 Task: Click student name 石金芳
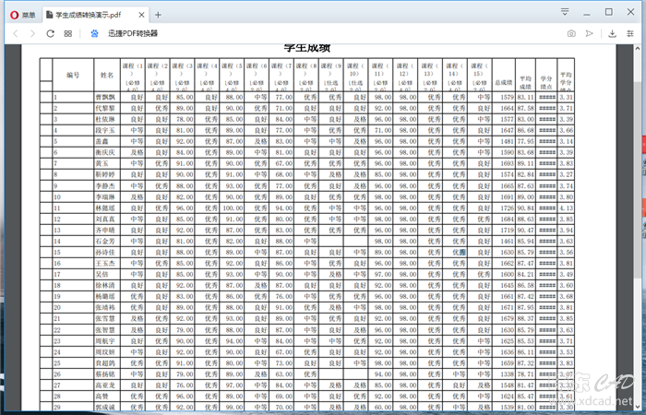click(105, 242)
